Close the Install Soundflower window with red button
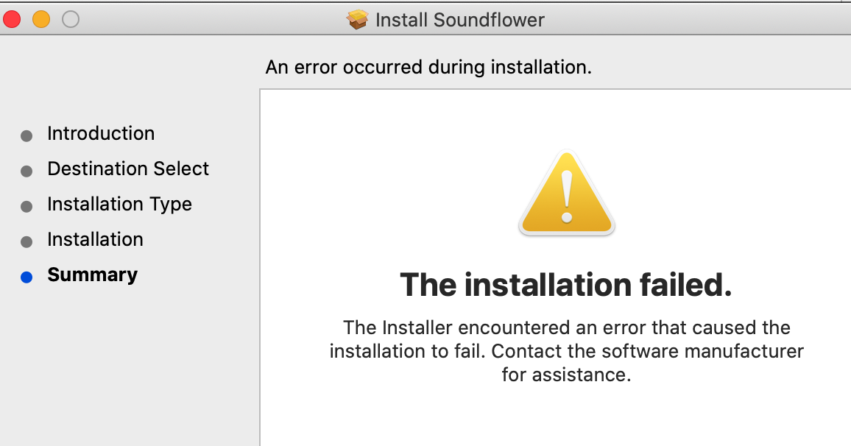Image resolution: width=851 pixels, height=446 pixels. coord(12,20)
